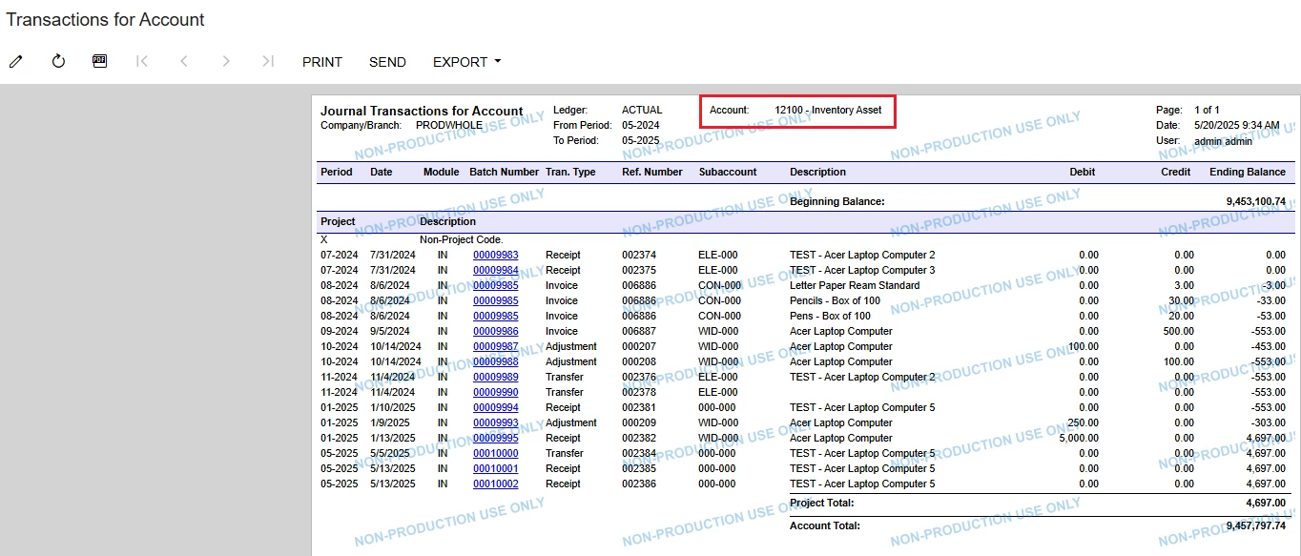
Task: Click the pencil edit parameters icon
Action: point(15,61)
